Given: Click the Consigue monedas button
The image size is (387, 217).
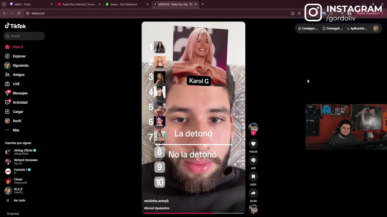Looking at the screenshot, I should 308,28.
